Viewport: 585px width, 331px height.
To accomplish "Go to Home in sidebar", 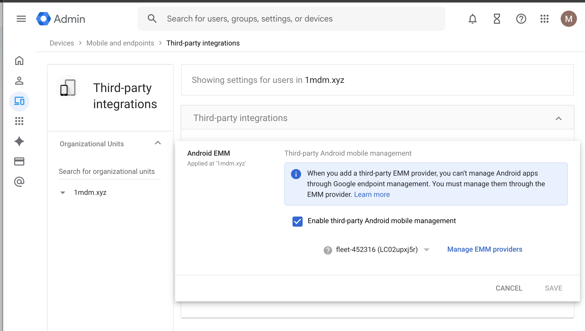I will pyautogui.click(x=19, y=61).
